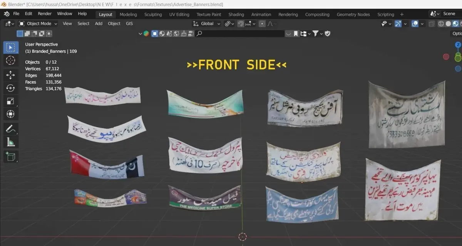Switch to the UV Editing workspace tab
Viewport: 462px width, 246px height.
pyautogui.click(x=179, y=14)
